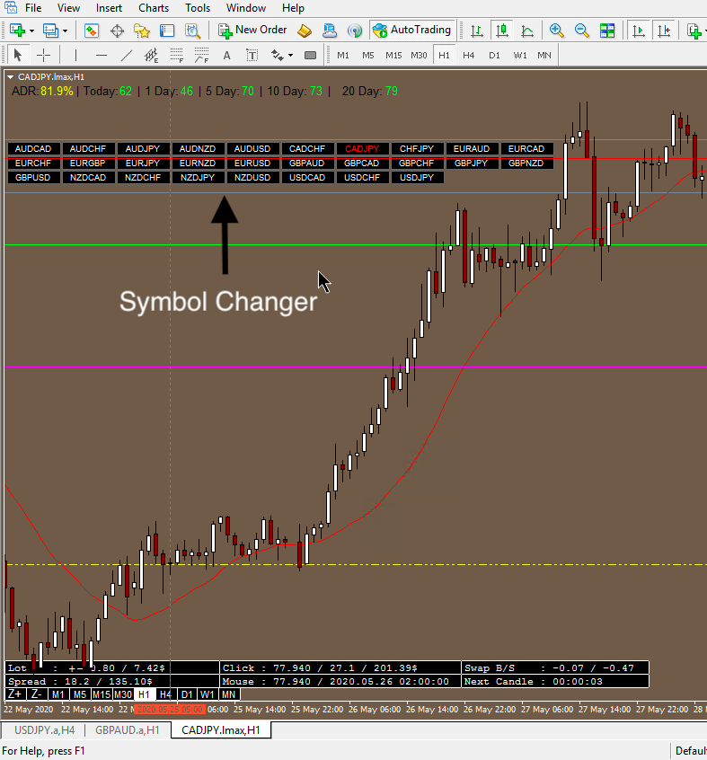Select the Fibonacci Retracement tool

tap(176, 56)
